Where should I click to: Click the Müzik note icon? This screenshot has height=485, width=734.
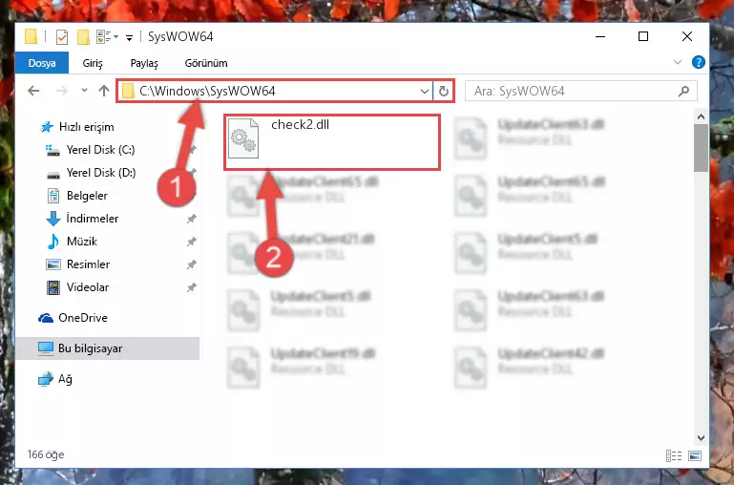(53, 242)
